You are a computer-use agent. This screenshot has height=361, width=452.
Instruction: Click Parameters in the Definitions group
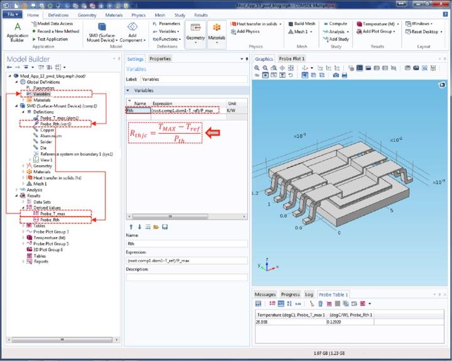166,24
